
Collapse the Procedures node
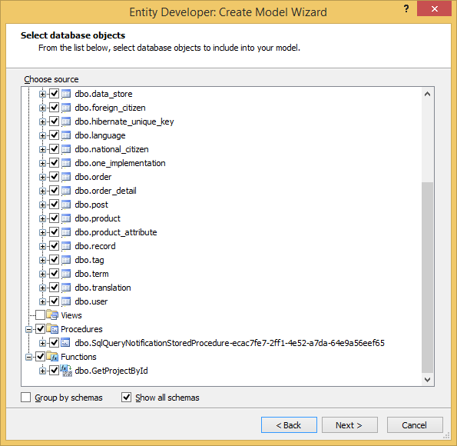point(28,329)
